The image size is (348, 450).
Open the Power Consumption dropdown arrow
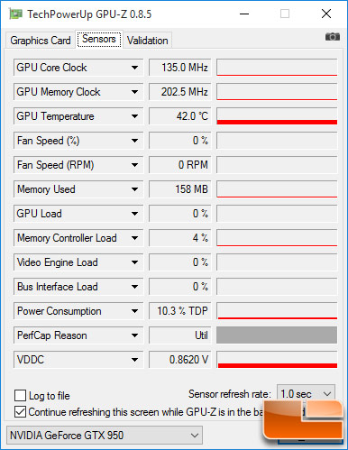(134, 311)
